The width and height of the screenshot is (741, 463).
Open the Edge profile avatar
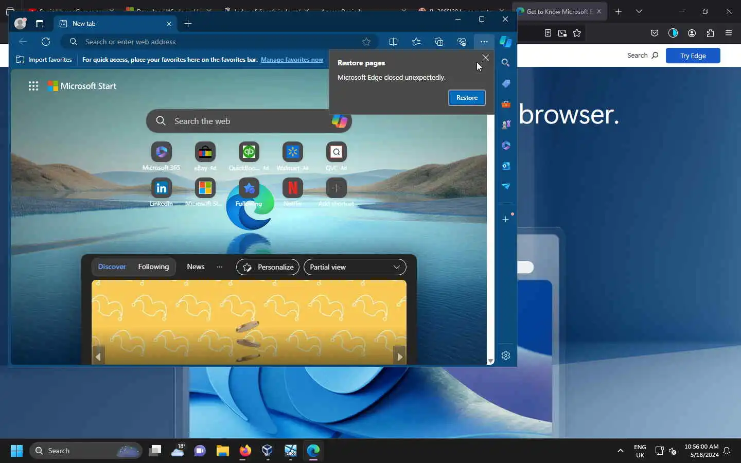pyautogui.click(x=20, y=23)
